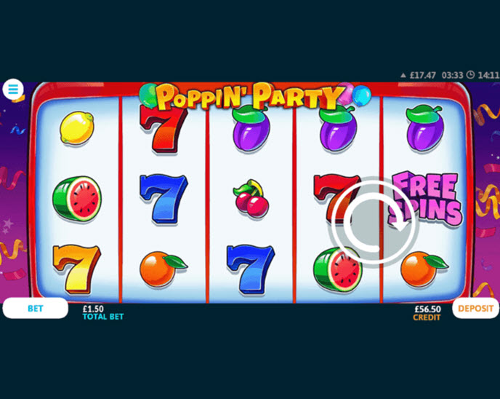Click the watermelon symbol on reel one
The image size is (500, 399).
(x=77, y=198)
